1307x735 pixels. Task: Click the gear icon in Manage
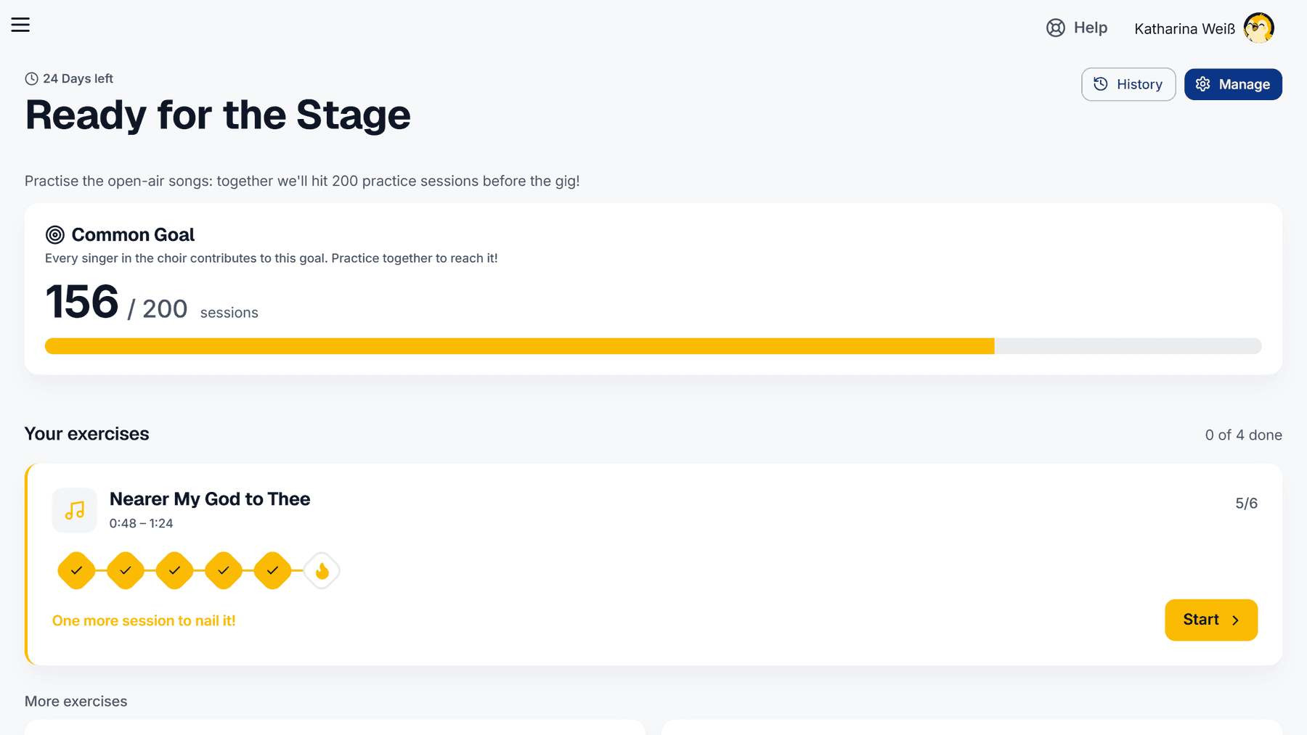point(1203,84)
